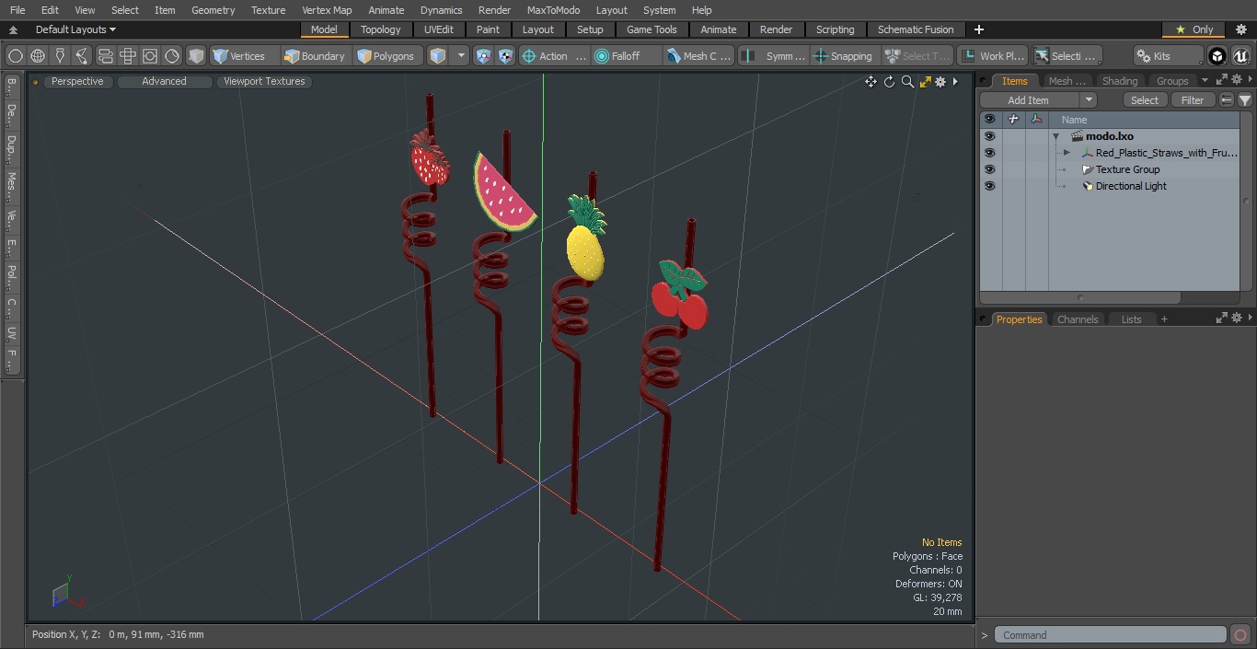Image resolution: width=1257 pixels, height=649 pixels.
Task: Open the Perspective view type dropdown
Action: [x=77, y=81]
